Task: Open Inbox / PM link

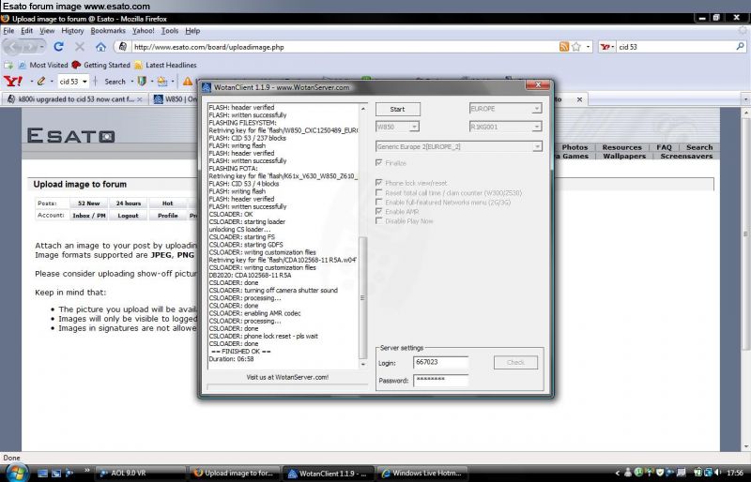Action: [88, 216]
